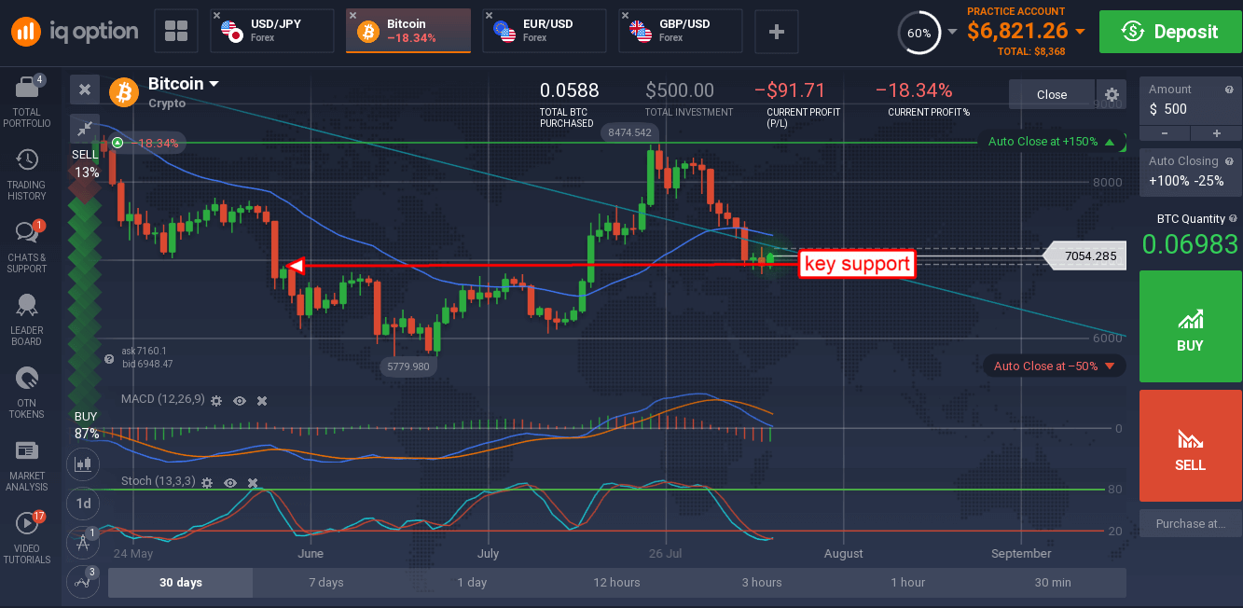Increase amount with the plus button
The width and height of the screenshot is (1243, 608).
pos(1216,132)
